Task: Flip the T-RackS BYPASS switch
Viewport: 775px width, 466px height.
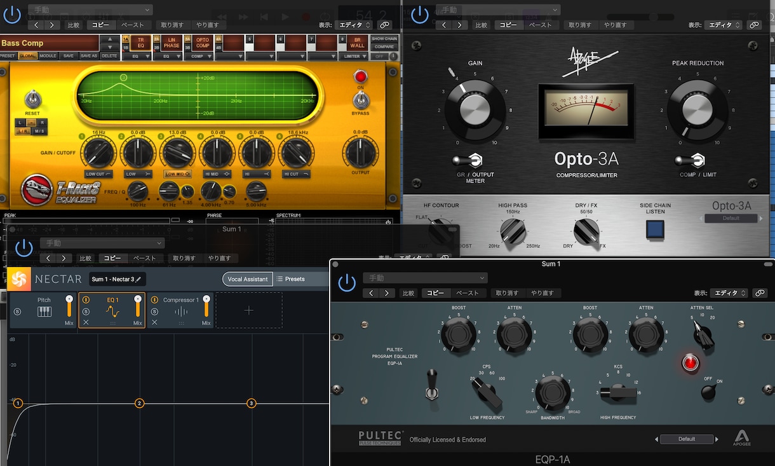Action: [x=361, y=100]
